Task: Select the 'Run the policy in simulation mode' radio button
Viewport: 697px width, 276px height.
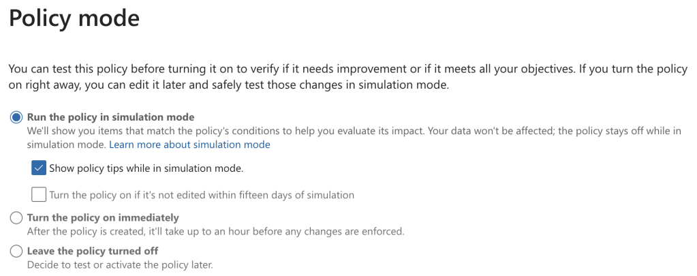Action: pyautogui.click(x=16, y=117)
